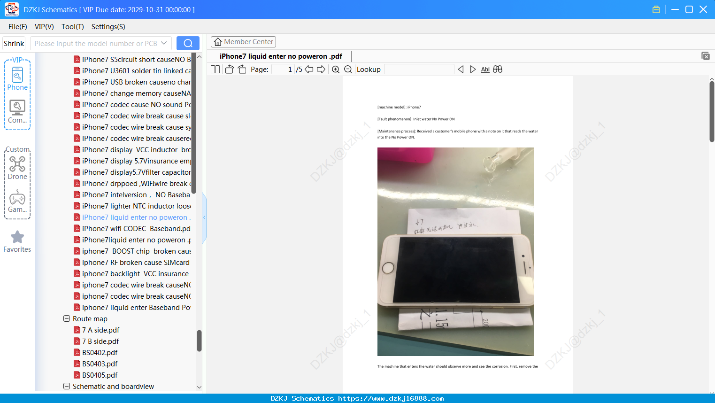Open iPhone7 intelversion NO Baseband file

tap(132, 194)
